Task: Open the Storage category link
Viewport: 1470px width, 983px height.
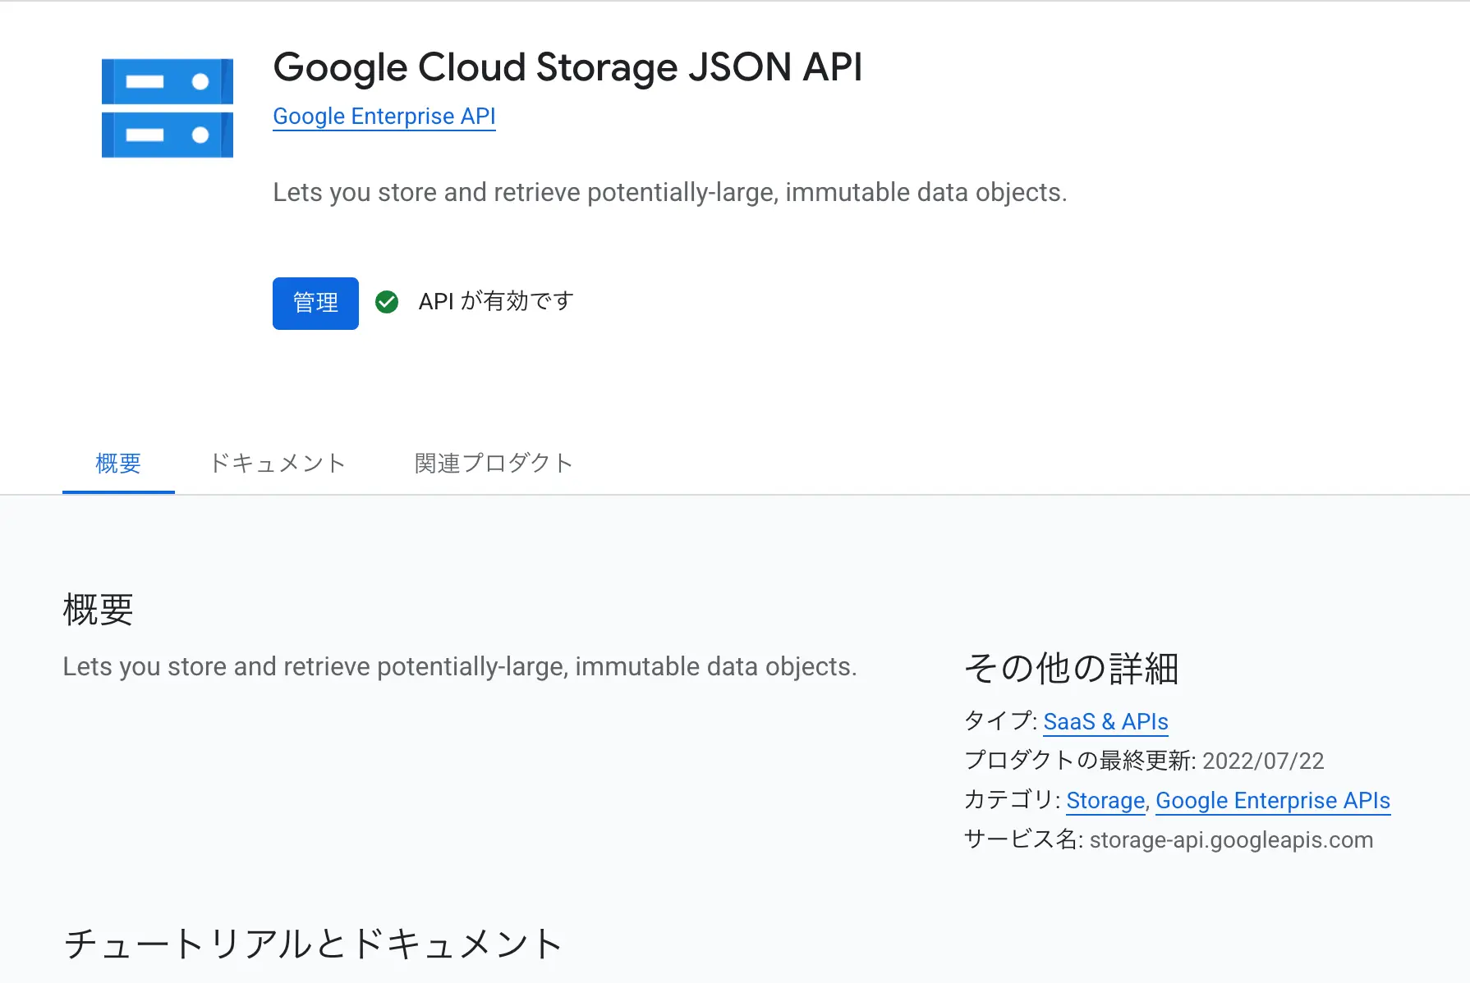Action: (x=1105, y=800)
